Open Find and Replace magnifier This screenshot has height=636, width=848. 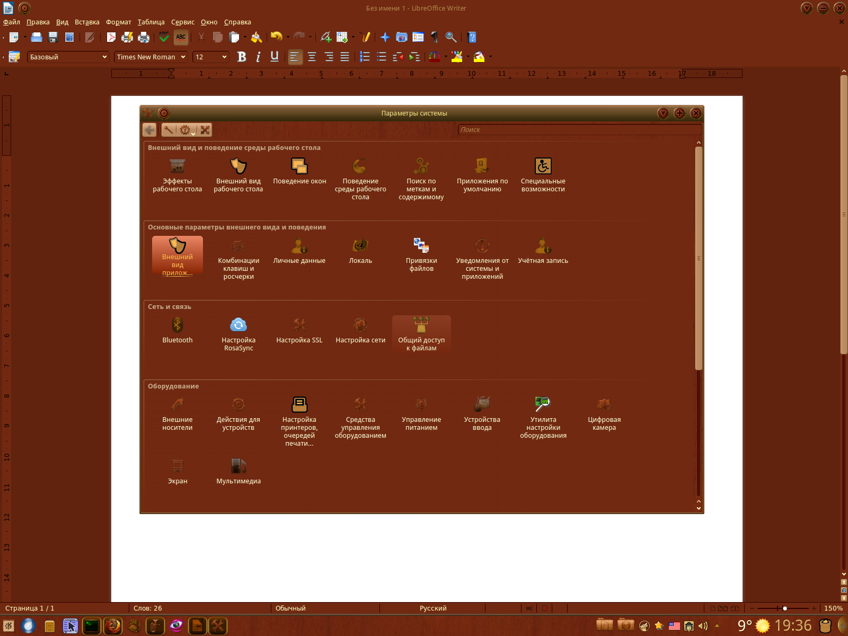(451, 37)
